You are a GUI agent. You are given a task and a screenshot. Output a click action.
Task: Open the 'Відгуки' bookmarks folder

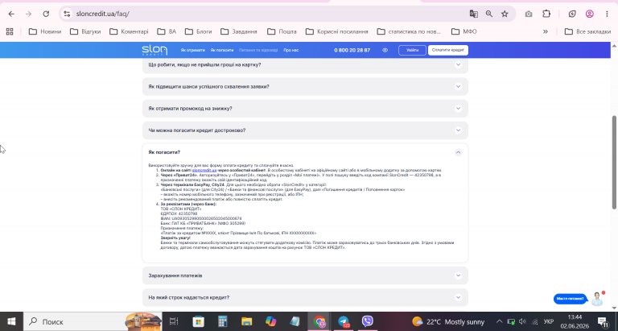[x=85, y=31]
